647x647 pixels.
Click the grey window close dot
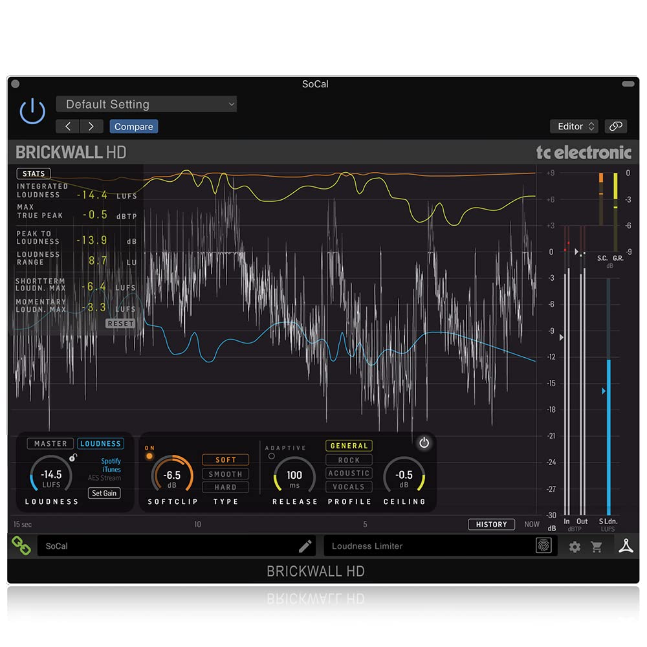pyautogui.click(x=16, y=83)
